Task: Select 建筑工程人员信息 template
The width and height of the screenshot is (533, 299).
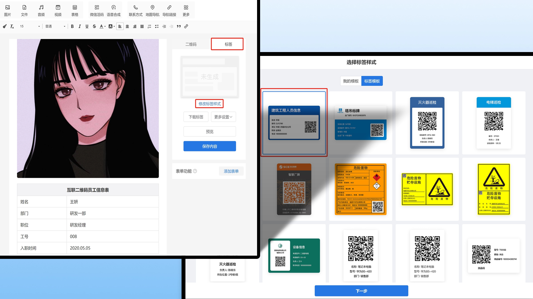Action: 294,123
